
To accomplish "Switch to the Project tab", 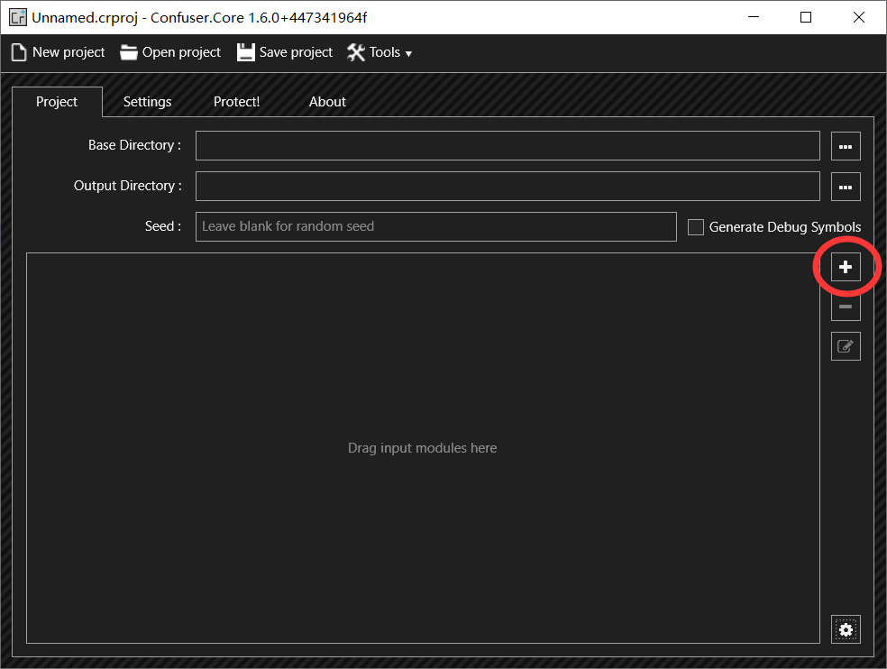I will [x=57, y=102].
